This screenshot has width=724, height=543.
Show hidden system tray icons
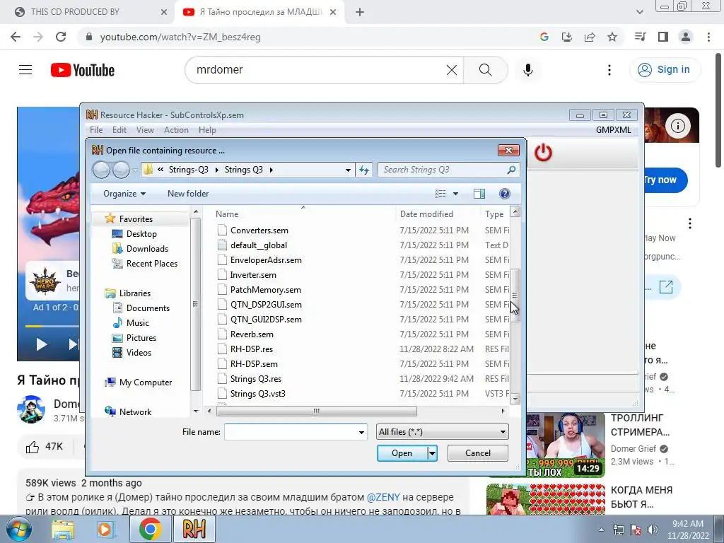coord(601,530)
